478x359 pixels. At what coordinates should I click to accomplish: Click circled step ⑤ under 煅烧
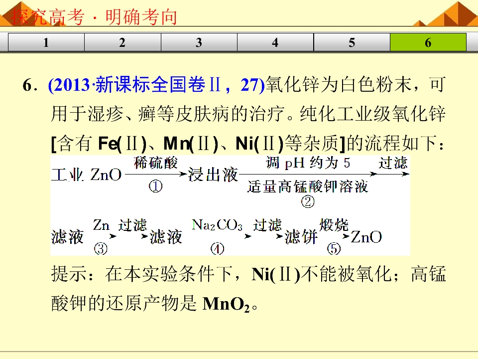click(x=334, y=249)
